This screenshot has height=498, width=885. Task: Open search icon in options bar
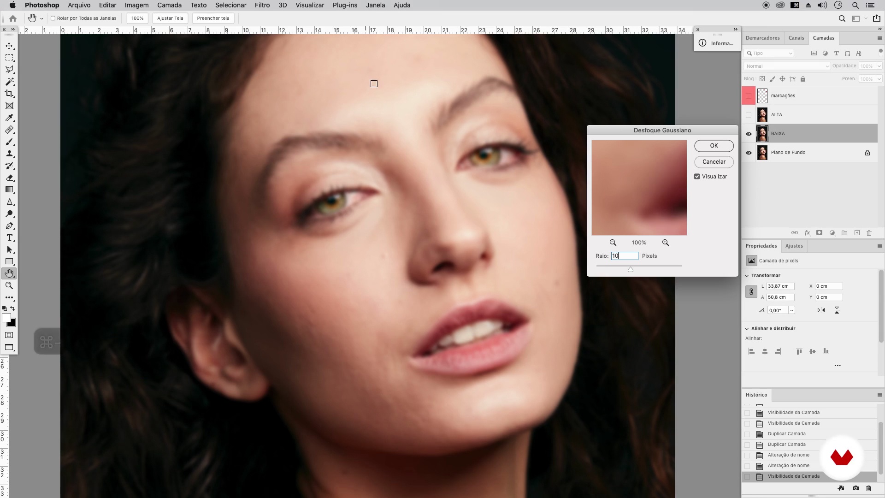point(842,18)
